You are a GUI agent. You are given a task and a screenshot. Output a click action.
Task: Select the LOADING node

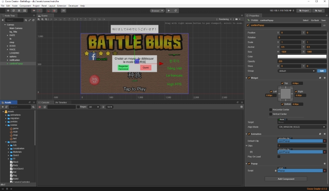point(14,53)
